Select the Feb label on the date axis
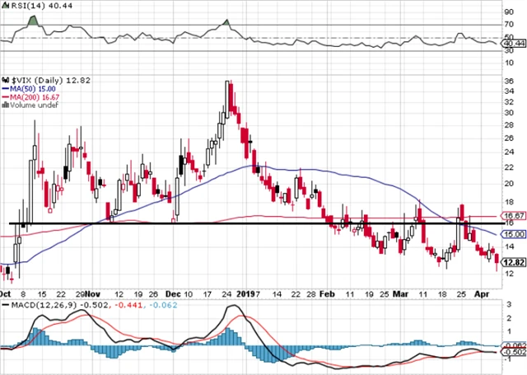527x375 pixels. point(328,292)
